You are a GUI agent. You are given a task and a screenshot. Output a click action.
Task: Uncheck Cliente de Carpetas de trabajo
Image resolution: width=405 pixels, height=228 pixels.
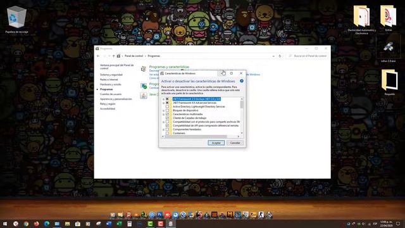coord(167,118)
